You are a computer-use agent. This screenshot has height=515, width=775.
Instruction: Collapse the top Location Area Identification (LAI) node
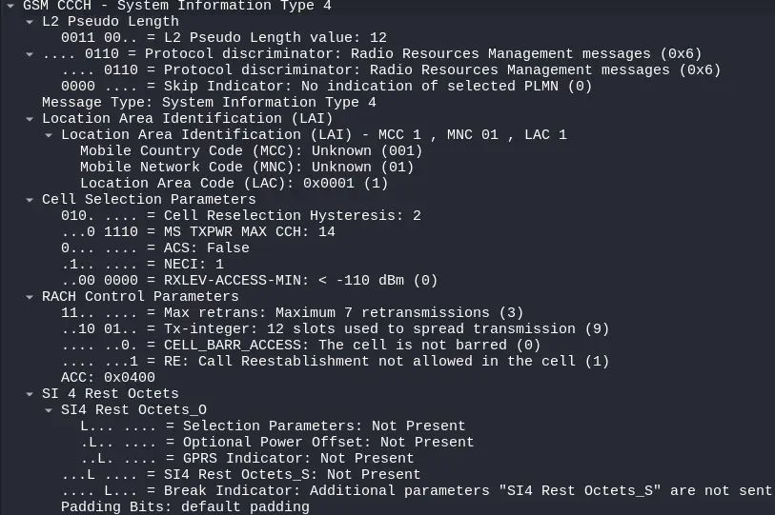[29, 118]
